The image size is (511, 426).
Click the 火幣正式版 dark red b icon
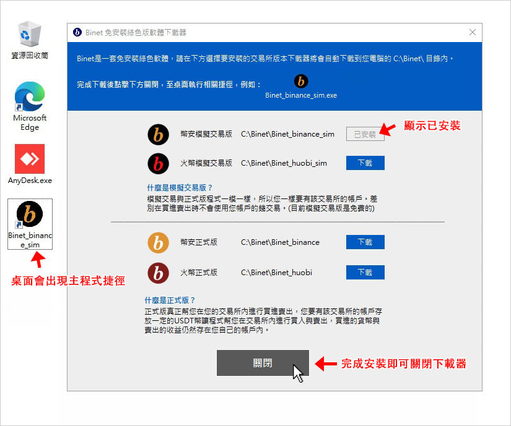pos(158,273)
